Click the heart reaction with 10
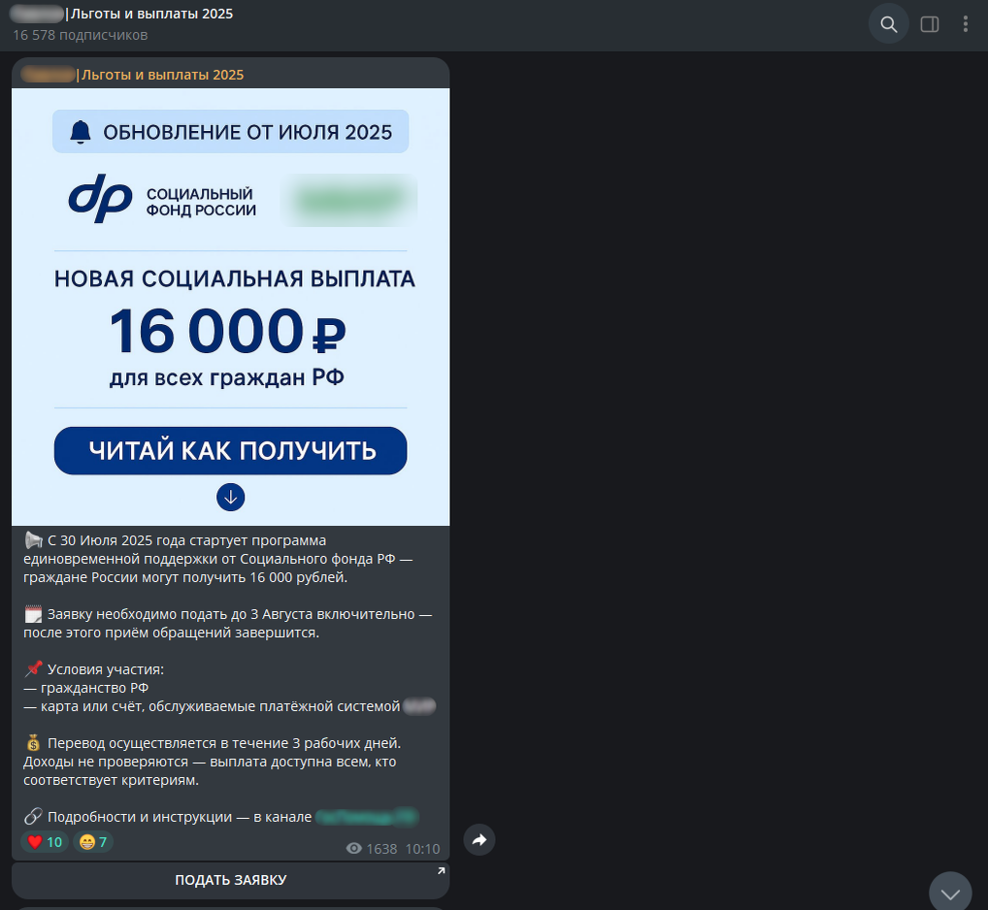988x910 pixels. click(x=45, y=842)
